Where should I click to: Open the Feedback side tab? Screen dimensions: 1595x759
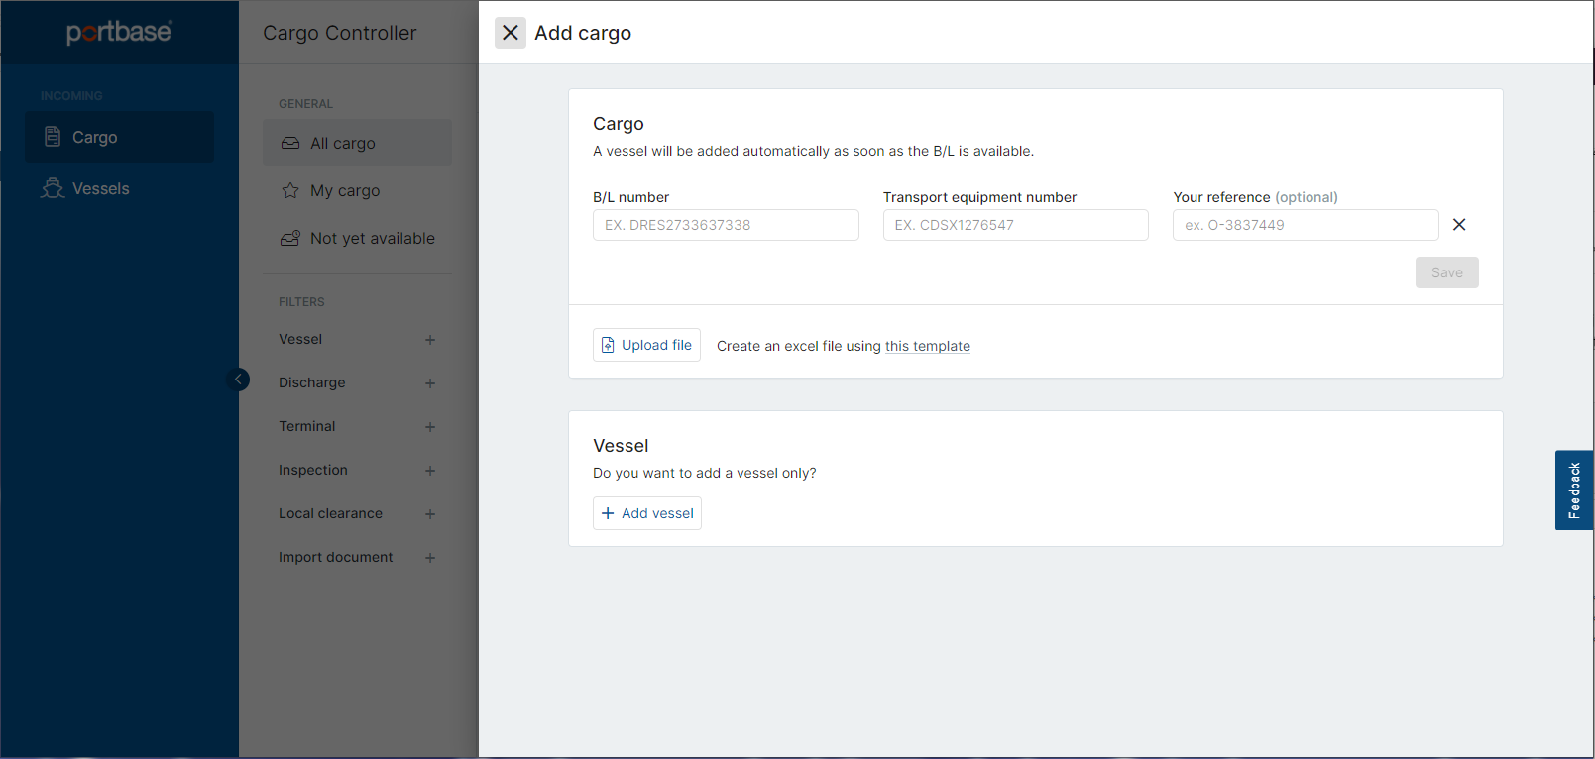[1573, 490]
